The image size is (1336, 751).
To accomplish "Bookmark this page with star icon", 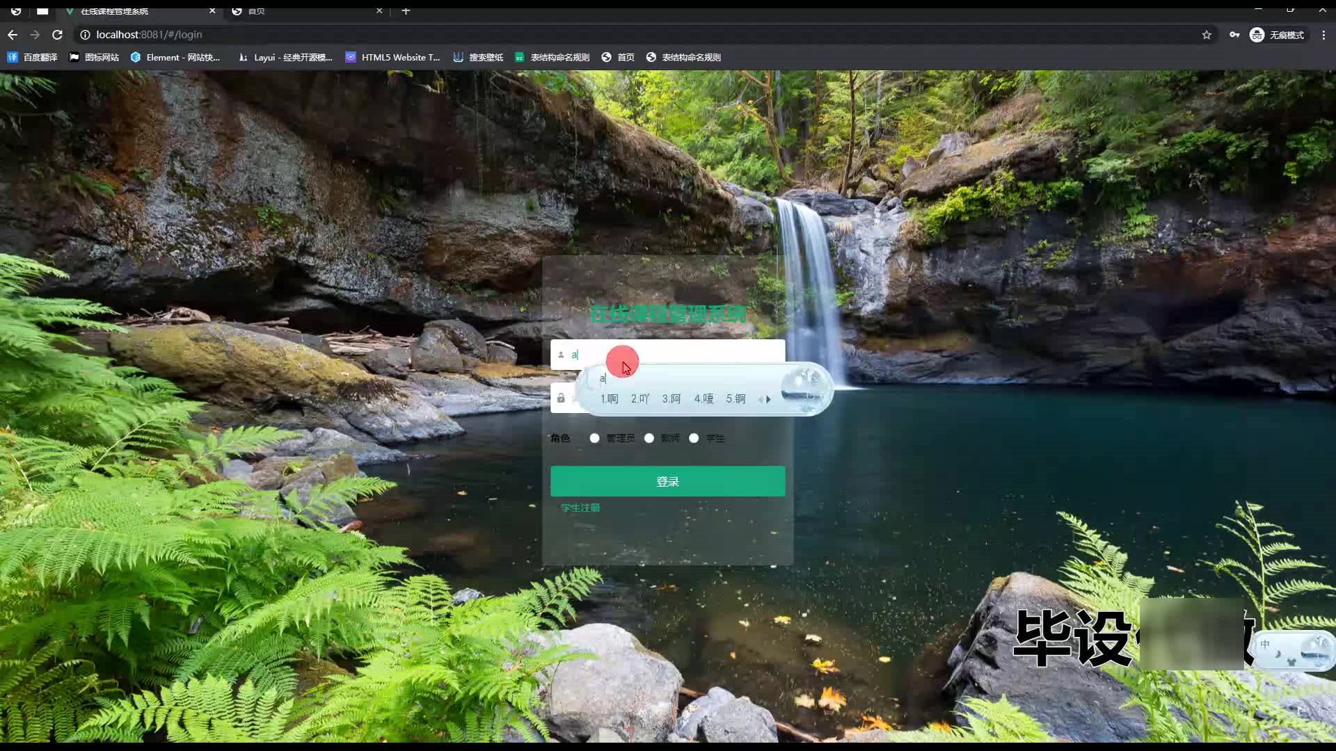I will tap(1207, 35).
